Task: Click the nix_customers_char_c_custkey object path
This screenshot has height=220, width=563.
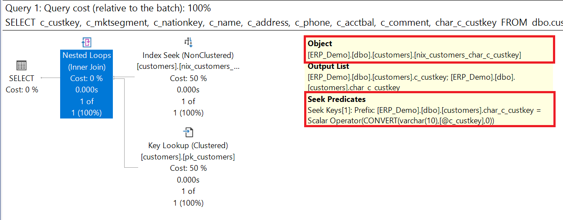Action: [x=414, y=55]
